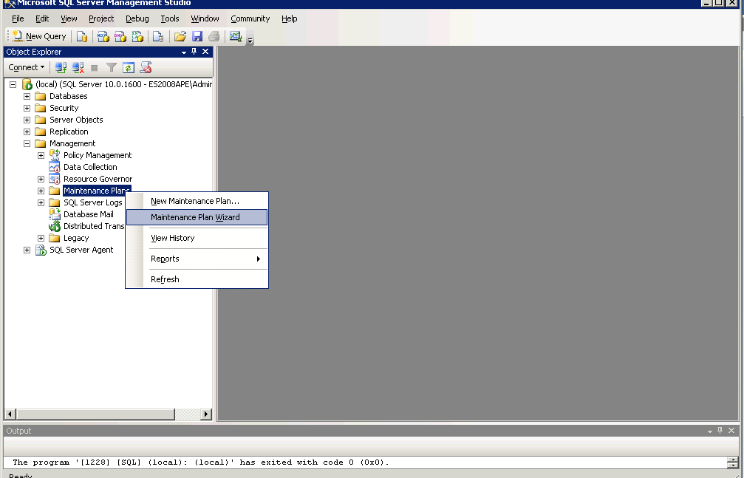744x478 pixels.
Task: Expand the Server Objects folder
Action: click(27, 120)
